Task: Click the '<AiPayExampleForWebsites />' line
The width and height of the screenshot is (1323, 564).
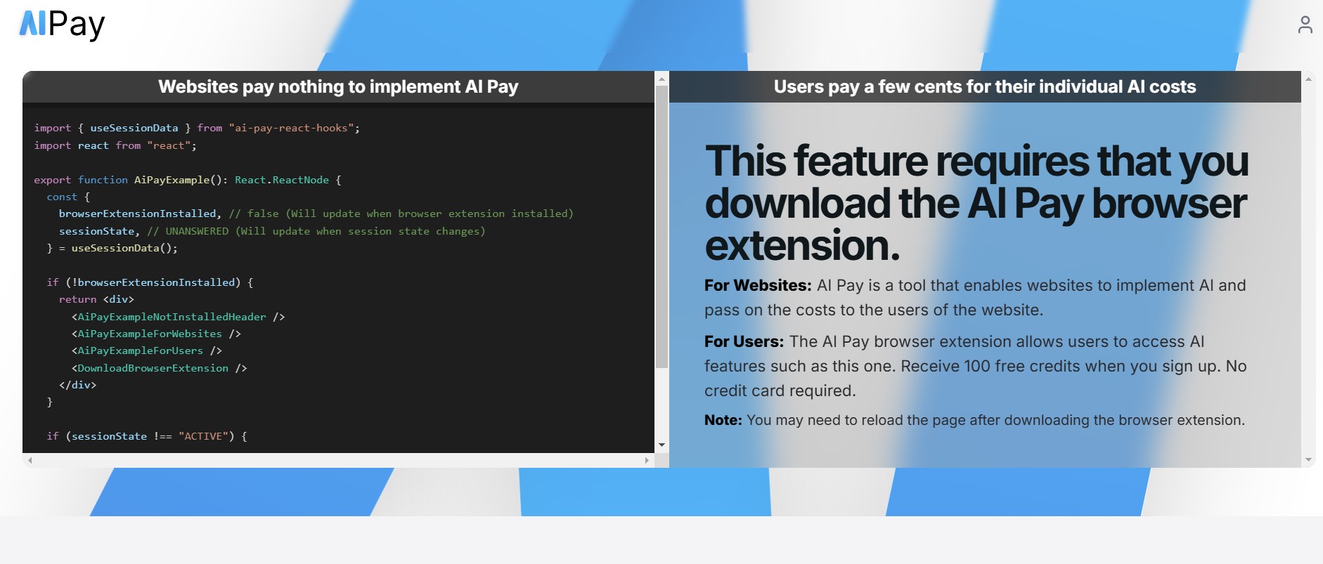Action: [156, 334]
